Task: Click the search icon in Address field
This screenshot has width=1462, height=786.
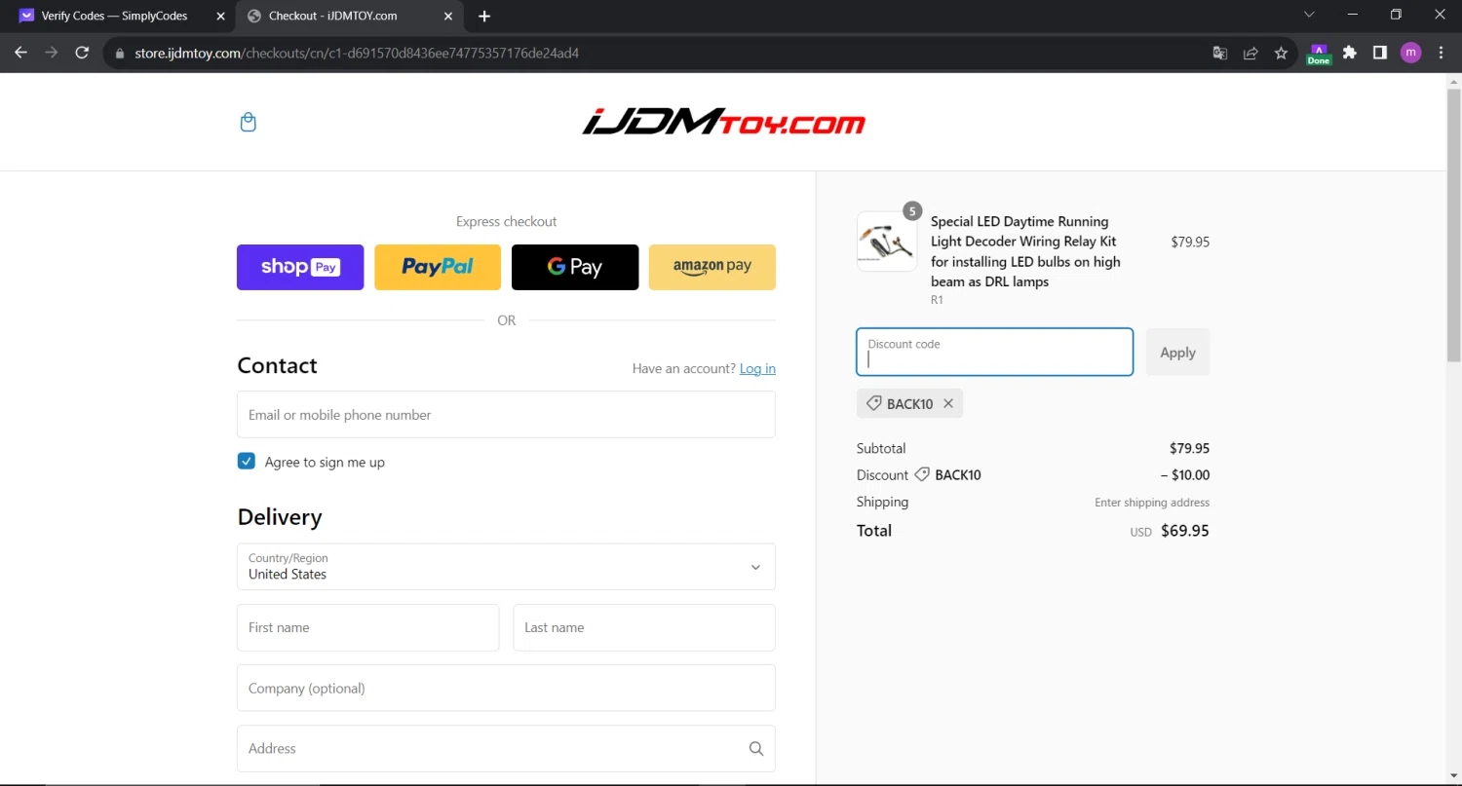Action: point(756,749)
